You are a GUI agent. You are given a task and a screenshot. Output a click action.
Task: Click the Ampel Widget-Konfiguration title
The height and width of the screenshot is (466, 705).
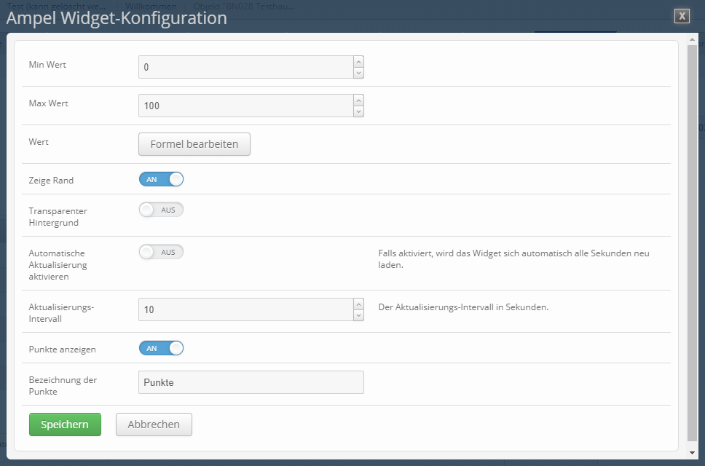tap(117, 18)
